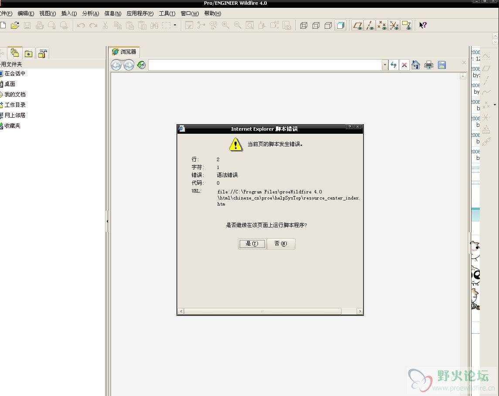Select Shading display style
Image resolution: width=499 pixels, height=396 pixels.
point(340,25)
